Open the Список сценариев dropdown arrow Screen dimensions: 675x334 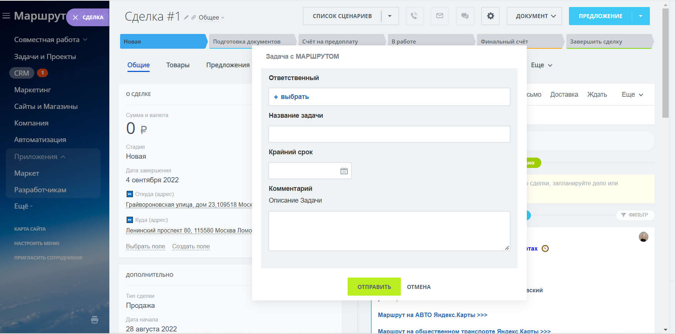point(390,16)
